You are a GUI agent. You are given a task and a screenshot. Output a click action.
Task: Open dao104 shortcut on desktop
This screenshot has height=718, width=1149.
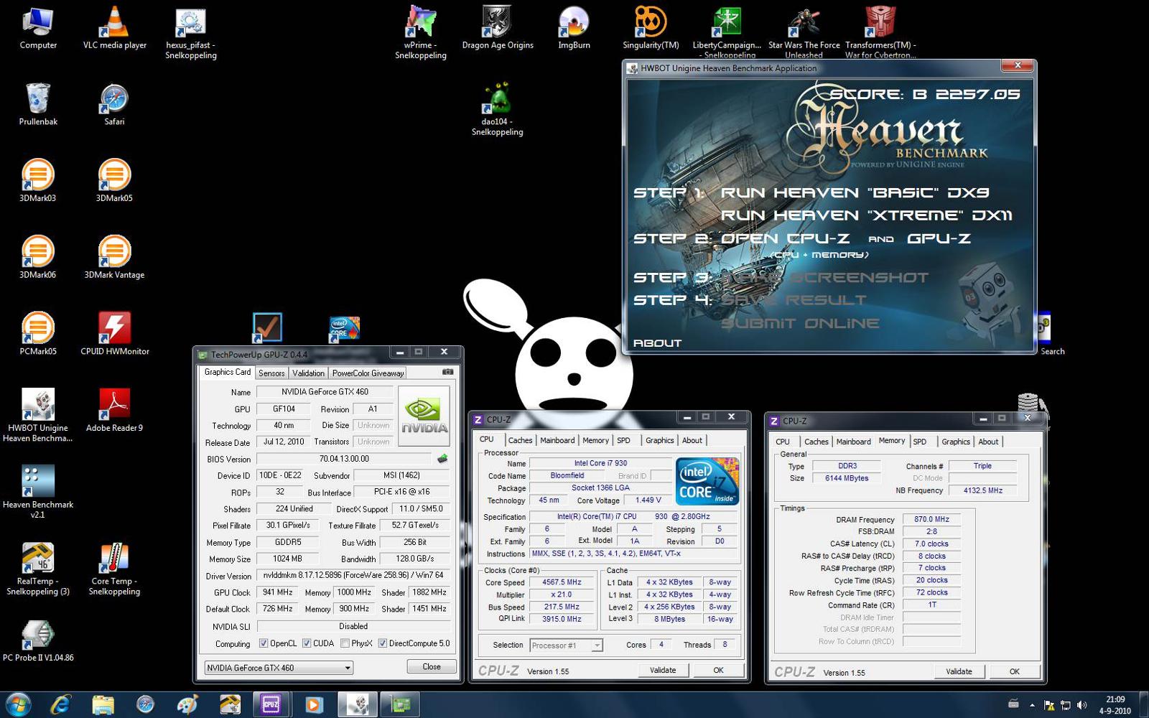pyautogui.click(x=498, y=109)
